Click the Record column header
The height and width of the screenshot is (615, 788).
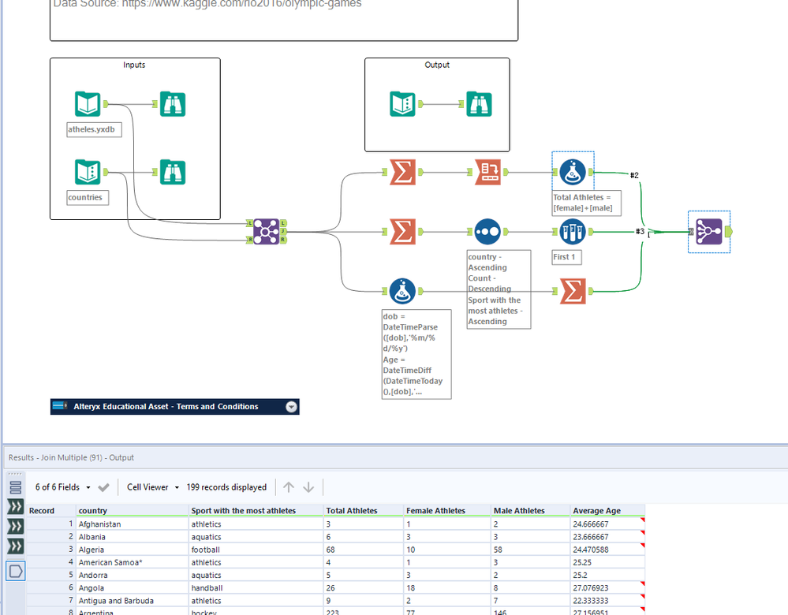(x=50, y=510)
